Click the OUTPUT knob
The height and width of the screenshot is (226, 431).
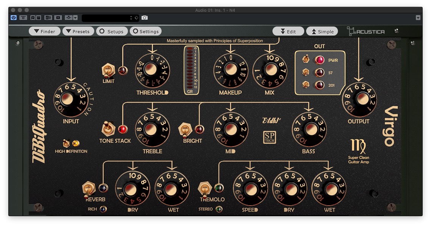[359, 100]
